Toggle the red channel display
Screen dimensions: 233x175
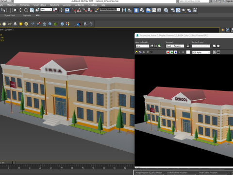click(x=168, y=52)
